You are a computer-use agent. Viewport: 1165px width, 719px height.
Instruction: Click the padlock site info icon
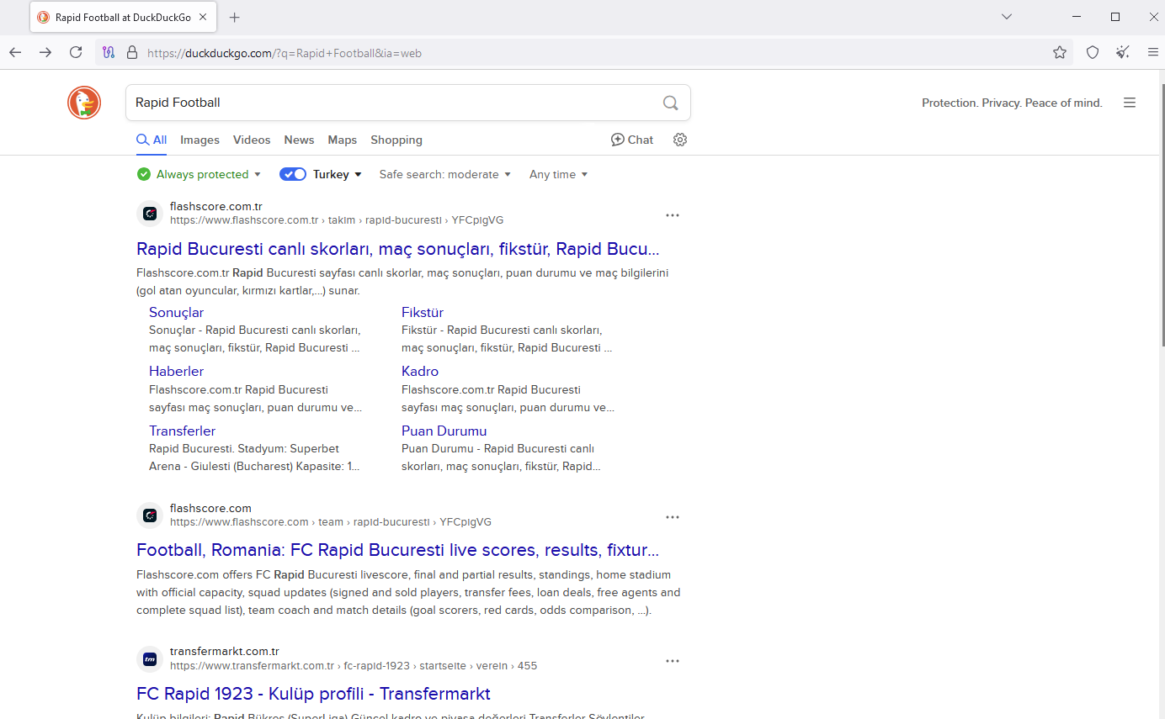pyautogui.click(x=131, y=52)
